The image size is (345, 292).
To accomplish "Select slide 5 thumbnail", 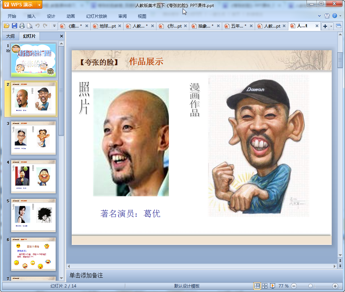I will [x=34, y=216].
